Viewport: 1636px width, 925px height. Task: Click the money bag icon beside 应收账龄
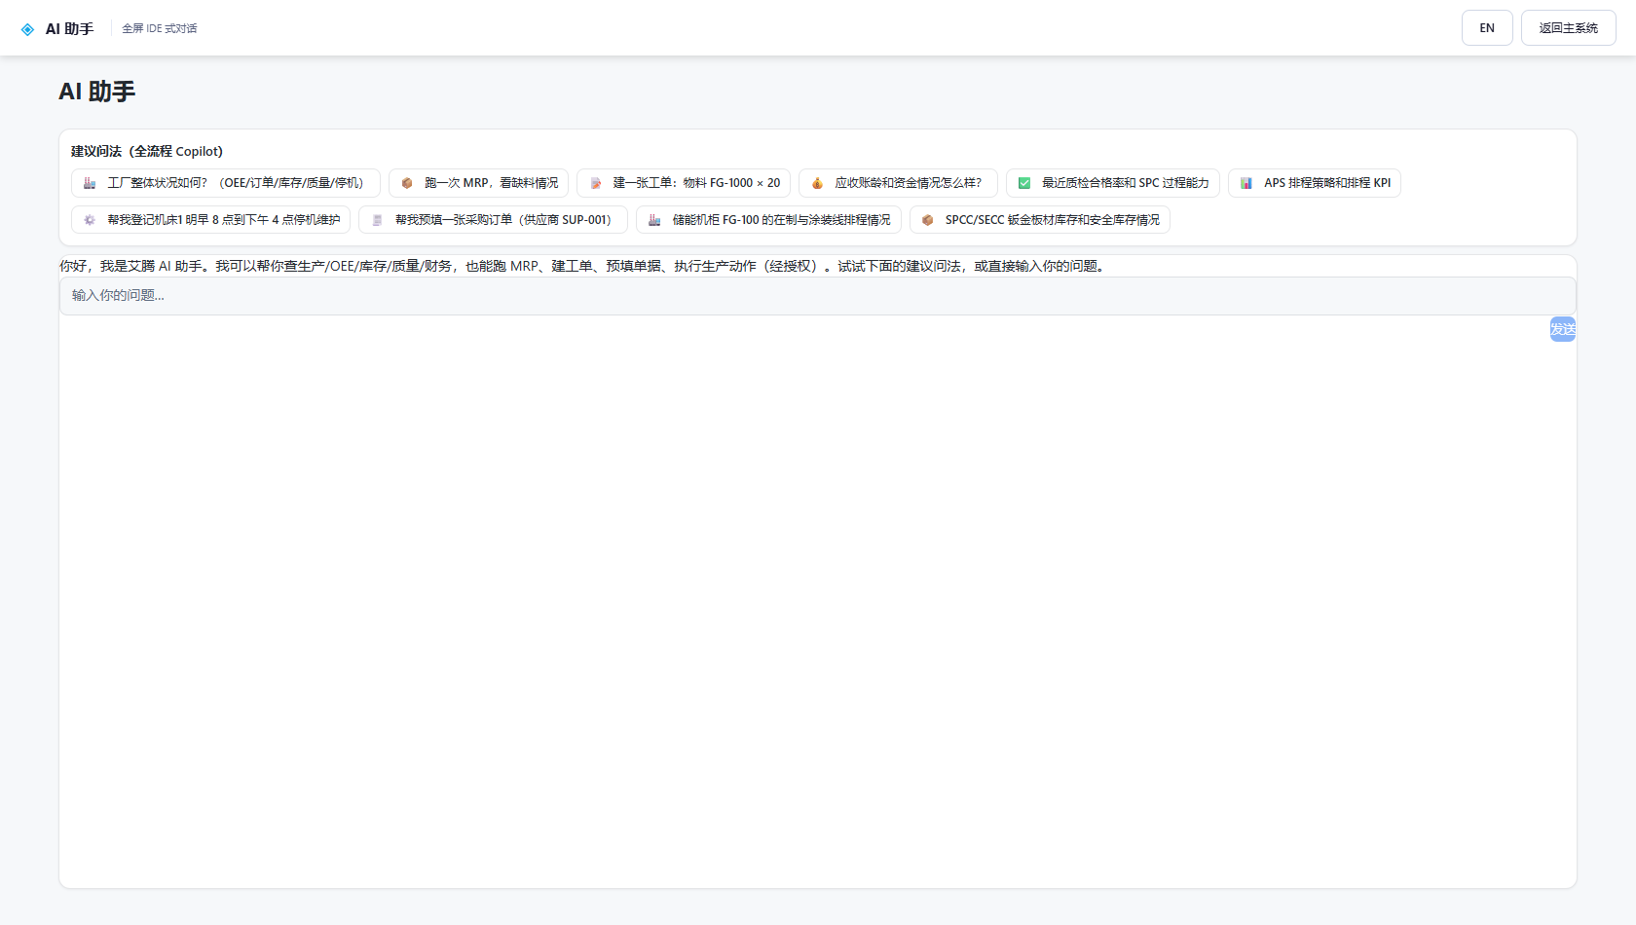tap(817, 183)
